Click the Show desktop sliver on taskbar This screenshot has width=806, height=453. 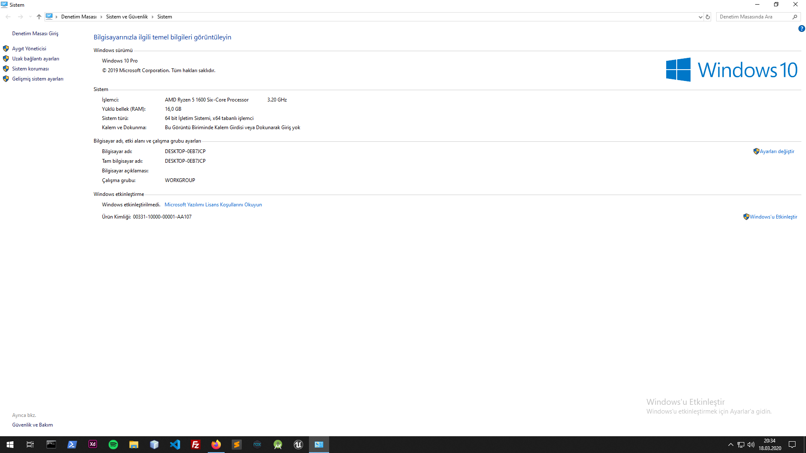[804, 445]
